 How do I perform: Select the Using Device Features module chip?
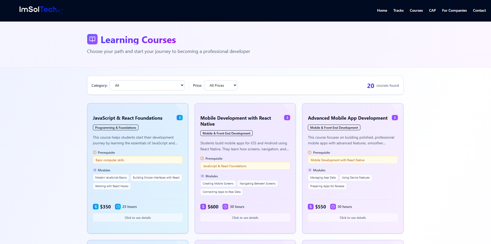356,178
